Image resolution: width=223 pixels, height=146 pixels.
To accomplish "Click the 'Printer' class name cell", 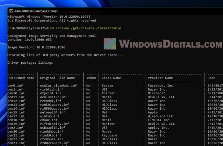I will 108,93.
